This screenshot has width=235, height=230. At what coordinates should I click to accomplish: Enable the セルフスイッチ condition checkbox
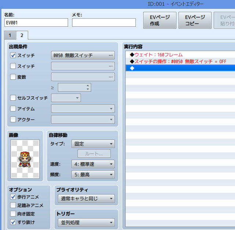(x=13, y=98)
